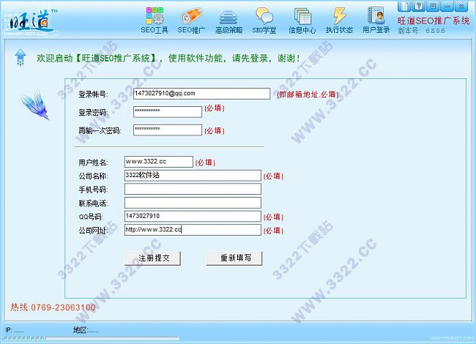
Task: Click the 注册提交 button
Action: tap(153, 258)
